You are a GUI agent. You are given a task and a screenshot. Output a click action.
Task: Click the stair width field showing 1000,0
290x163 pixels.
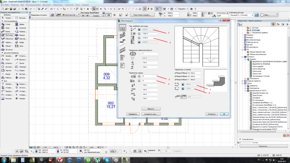150,34
